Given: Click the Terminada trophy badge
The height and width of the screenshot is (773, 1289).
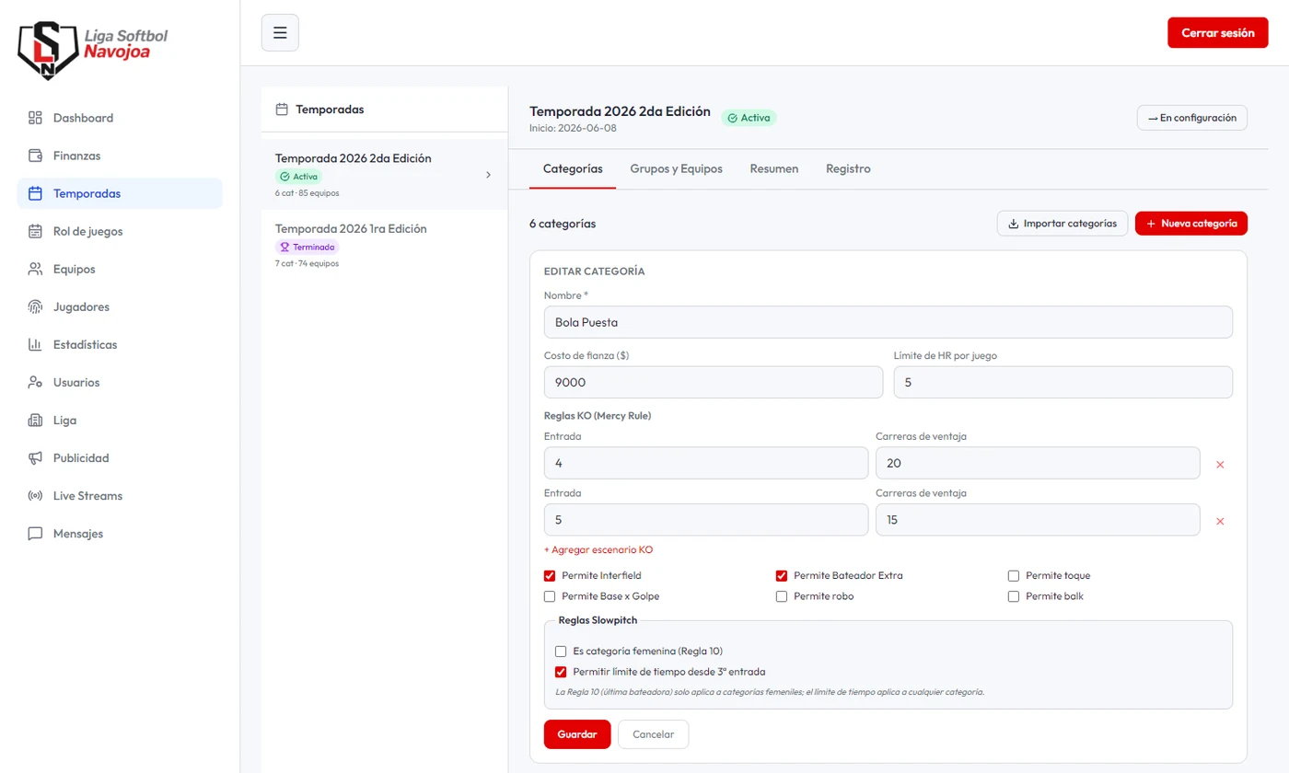Looking at the screenshot, I should click(308, 247).
